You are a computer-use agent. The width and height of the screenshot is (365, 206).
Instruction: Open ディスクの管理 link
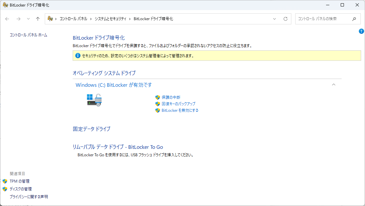[20, 189]
